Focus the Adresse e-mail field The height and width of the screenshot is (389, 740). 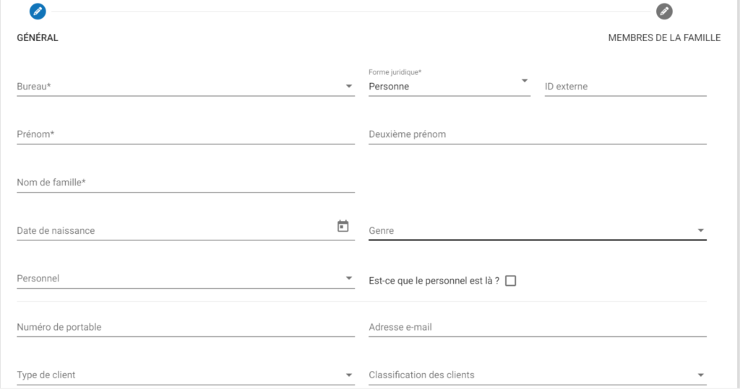537,328
